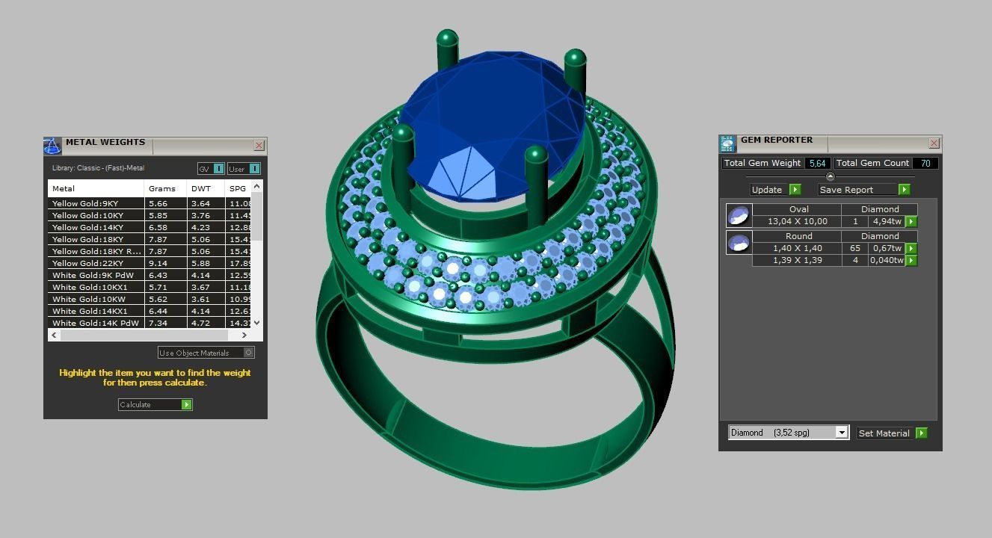Screen dimensions: 992x538
Task: Click the Library: Classic - (Fast)-Metal label
Action: [98, 168]
